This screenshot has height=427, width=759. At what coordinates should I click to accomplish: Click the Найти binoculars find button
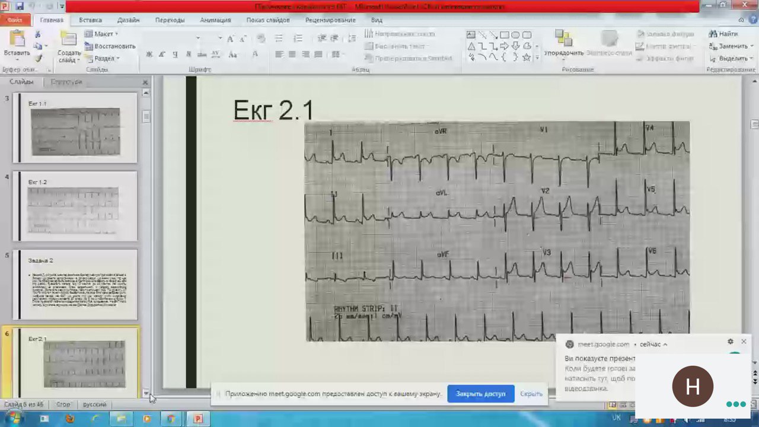click(723, 34)
